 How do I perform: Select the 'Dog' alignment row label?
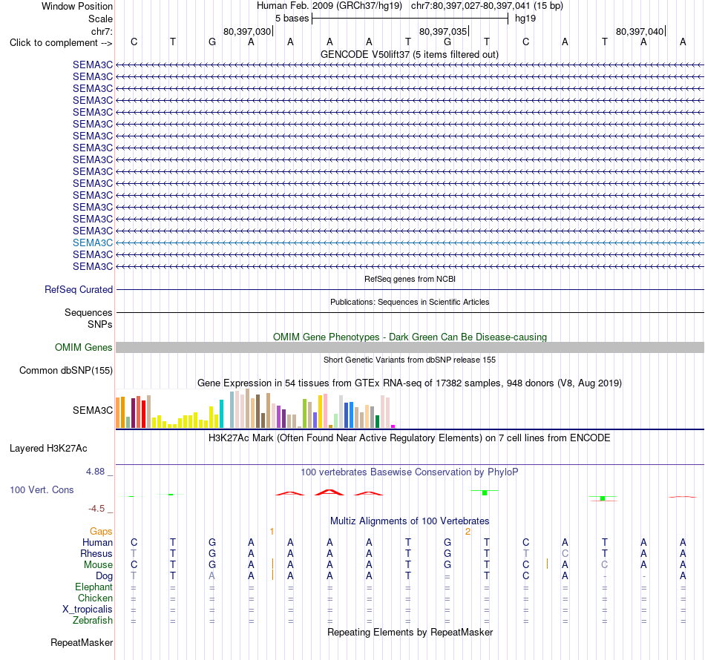pos(104,576)
